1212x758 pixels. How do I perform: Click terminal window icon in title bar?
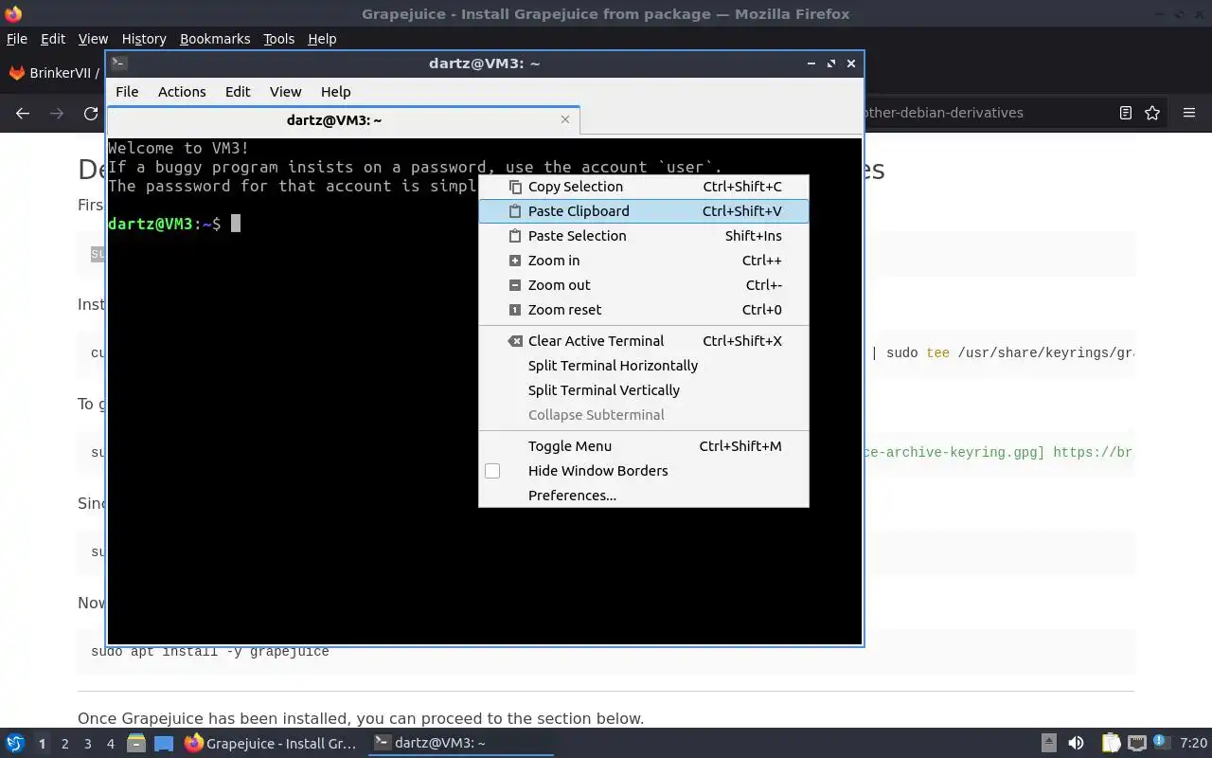point(118,63)
